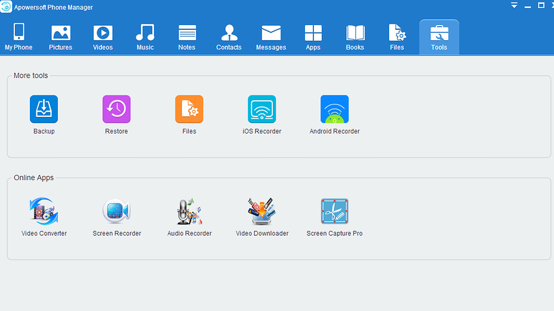The image size is (554, 311).
Task: Open the title bar dropdown menu arrow
Action: coord(514,5)
